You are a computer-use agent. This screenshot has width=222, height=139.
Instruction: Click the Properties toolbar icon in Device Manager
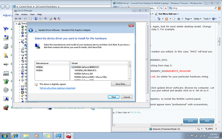30,19
